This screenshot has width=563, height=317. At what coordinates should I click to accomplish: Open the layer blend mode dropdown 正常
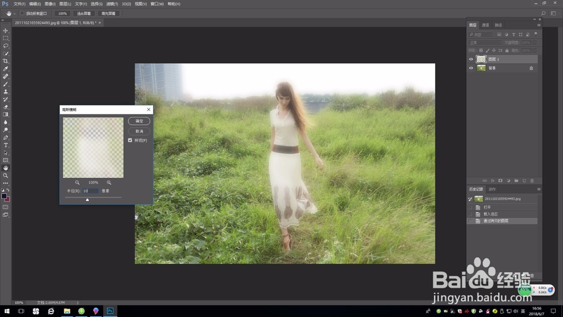coord(485,42)
